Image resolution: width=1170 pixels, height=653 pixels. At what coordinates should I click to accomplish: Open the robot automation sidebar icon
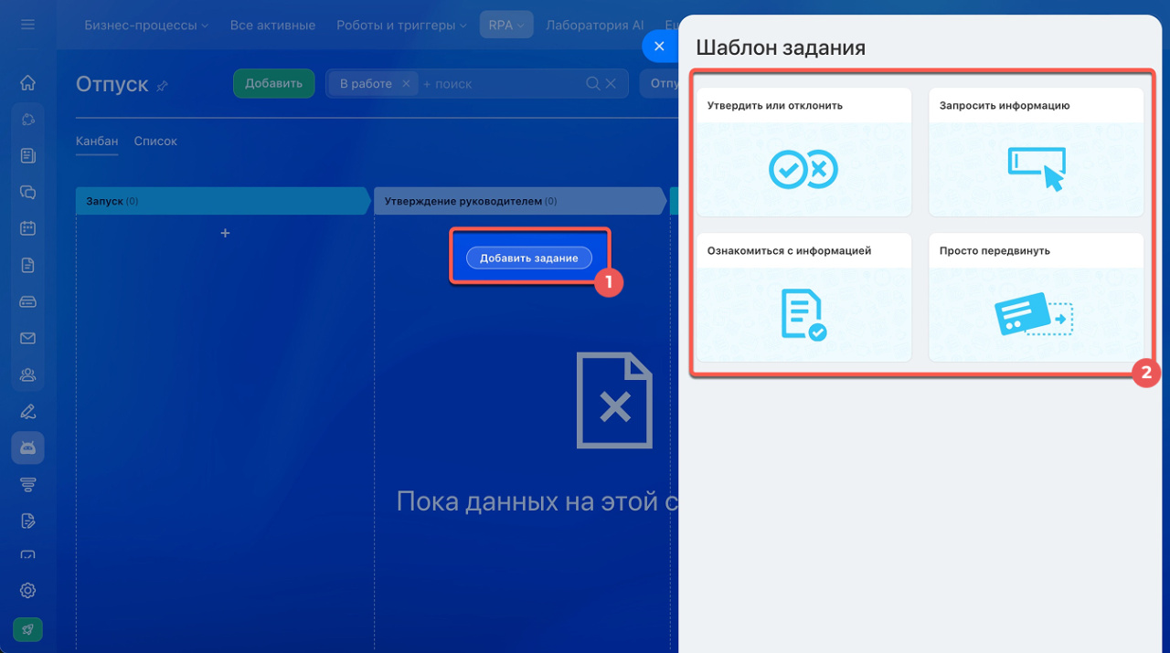[27, 448]
